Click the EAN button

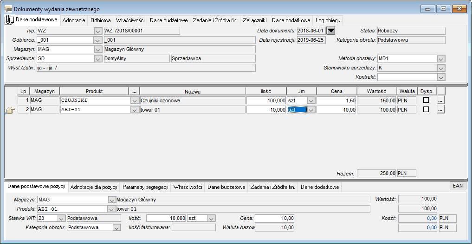(458, 186)
